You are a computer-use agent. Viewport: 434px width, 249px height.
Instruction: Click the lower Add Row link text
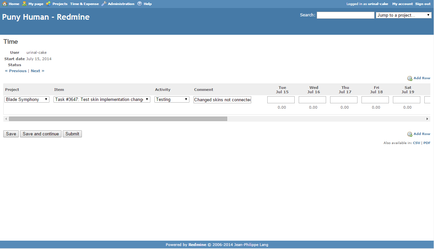tap(422, 134)
